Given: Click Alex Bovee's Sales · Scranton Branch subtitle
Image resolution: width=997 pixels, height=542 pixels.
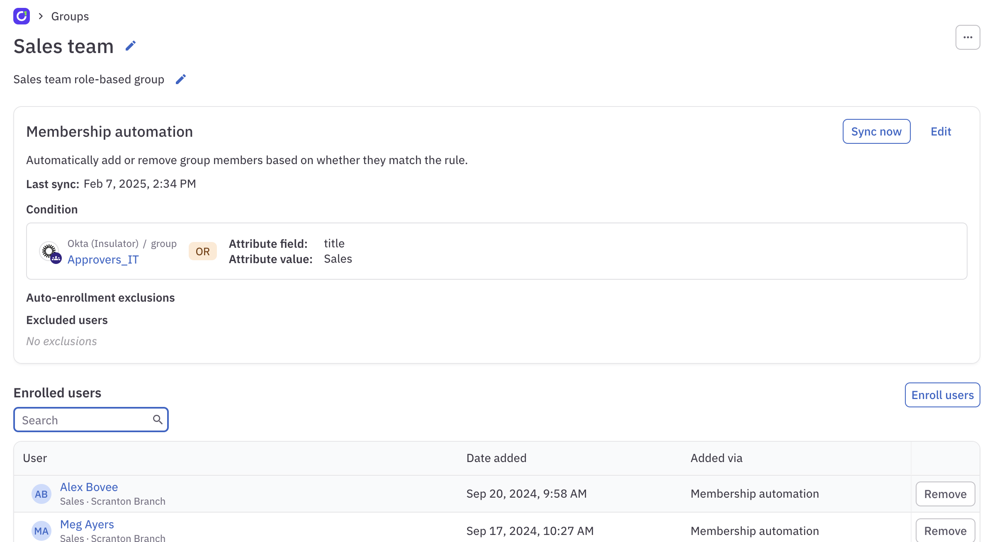Looking at the screenshot, I should pyautogui.click(x=112, y=501).
